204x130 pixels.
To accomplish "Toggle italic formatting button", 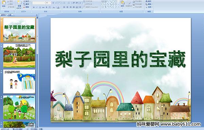I will (37, 7).
